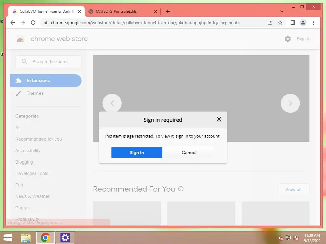The height and width of the screenshot is (244, 326).
Task: Choose the Accessibility category
Action: 28,151
